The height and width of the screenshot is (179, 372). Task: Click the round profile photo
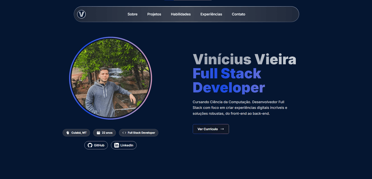click(x=111, y=78)
